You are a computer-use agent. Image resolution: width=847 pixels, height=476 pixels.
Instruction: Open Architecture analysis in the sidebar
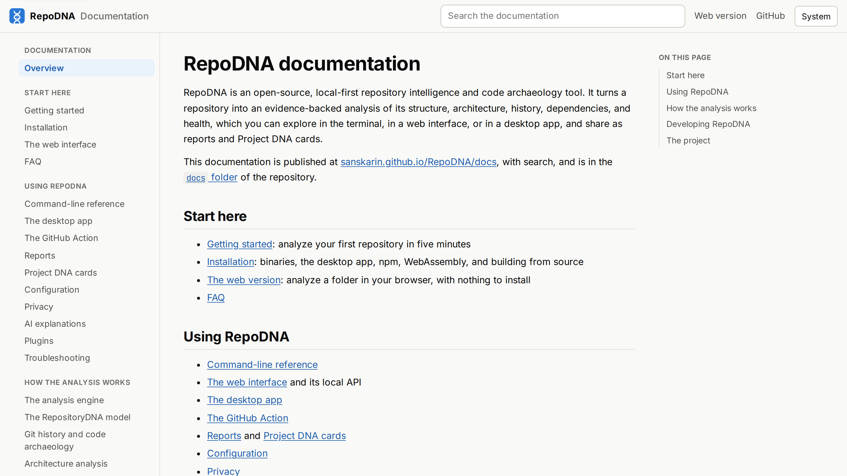pos(66,464)
